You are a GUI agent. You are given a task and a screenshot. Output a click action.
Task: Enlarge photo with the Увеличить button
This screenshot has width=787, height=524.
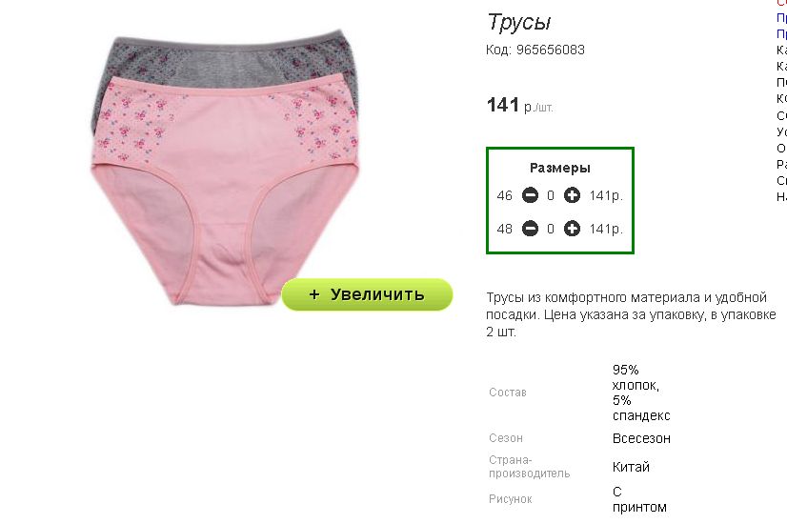pyautogui.click(x=367, y=294)
